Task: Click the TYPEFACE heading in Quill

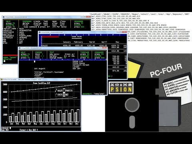Action: 85,52
